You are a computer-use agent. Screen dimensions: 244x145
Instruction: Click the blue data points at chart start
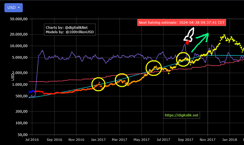tap(31, 92)
